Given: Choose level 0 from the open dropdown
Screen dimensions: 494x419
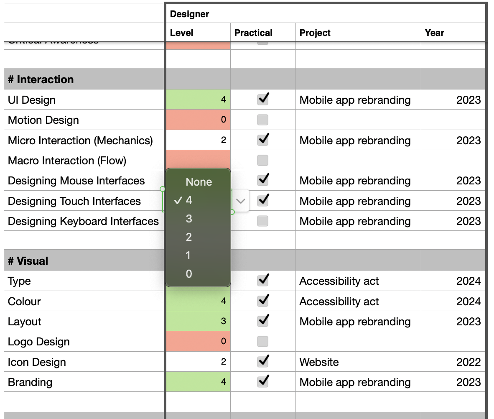Looking at the screenshot, I should 188,274.
